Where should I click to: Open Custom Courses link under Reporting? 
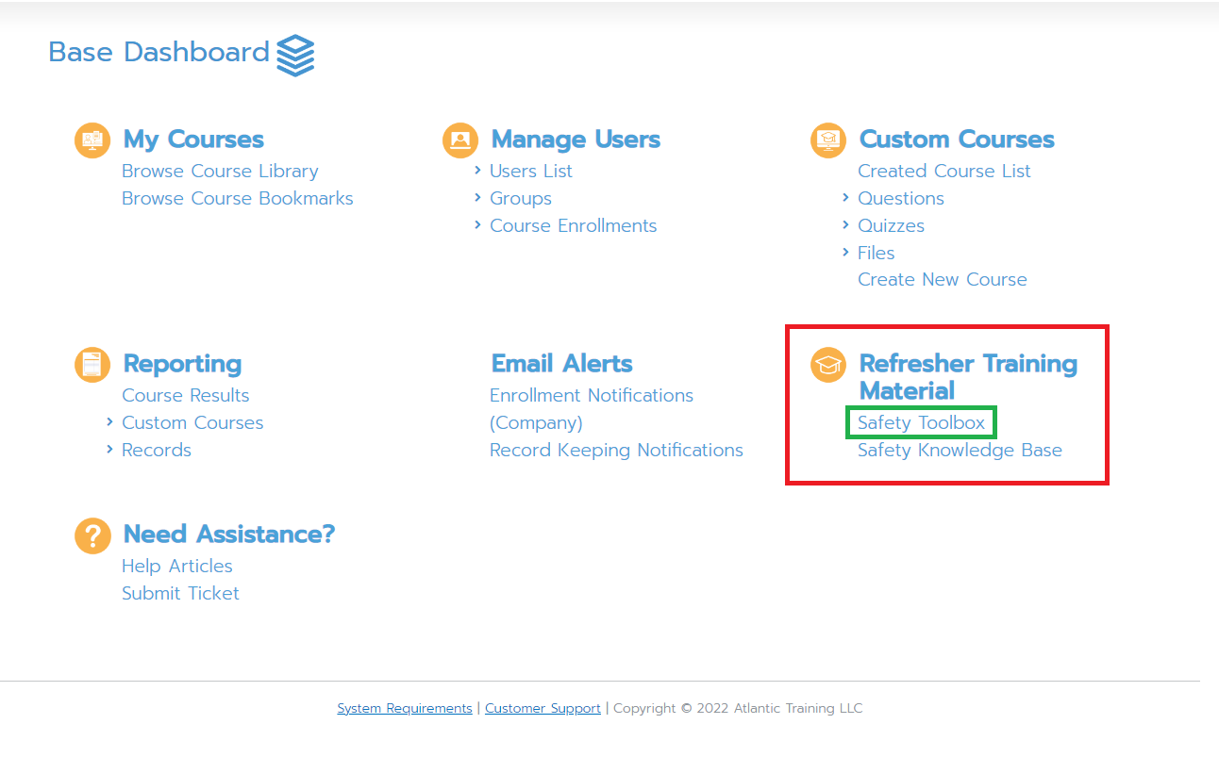[192, 422]
